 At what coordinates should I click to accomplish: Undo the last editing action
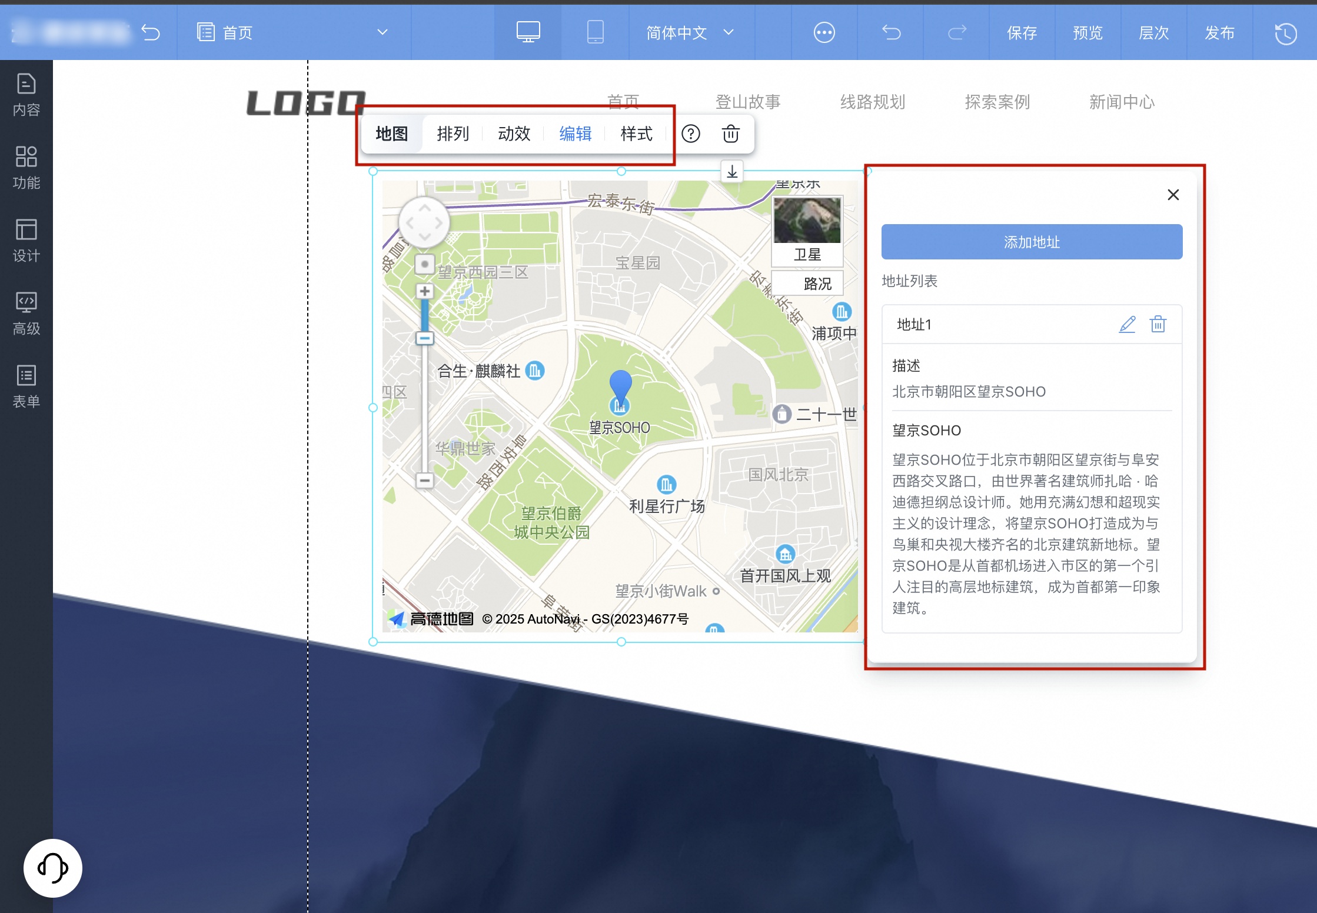click(891, 32)
